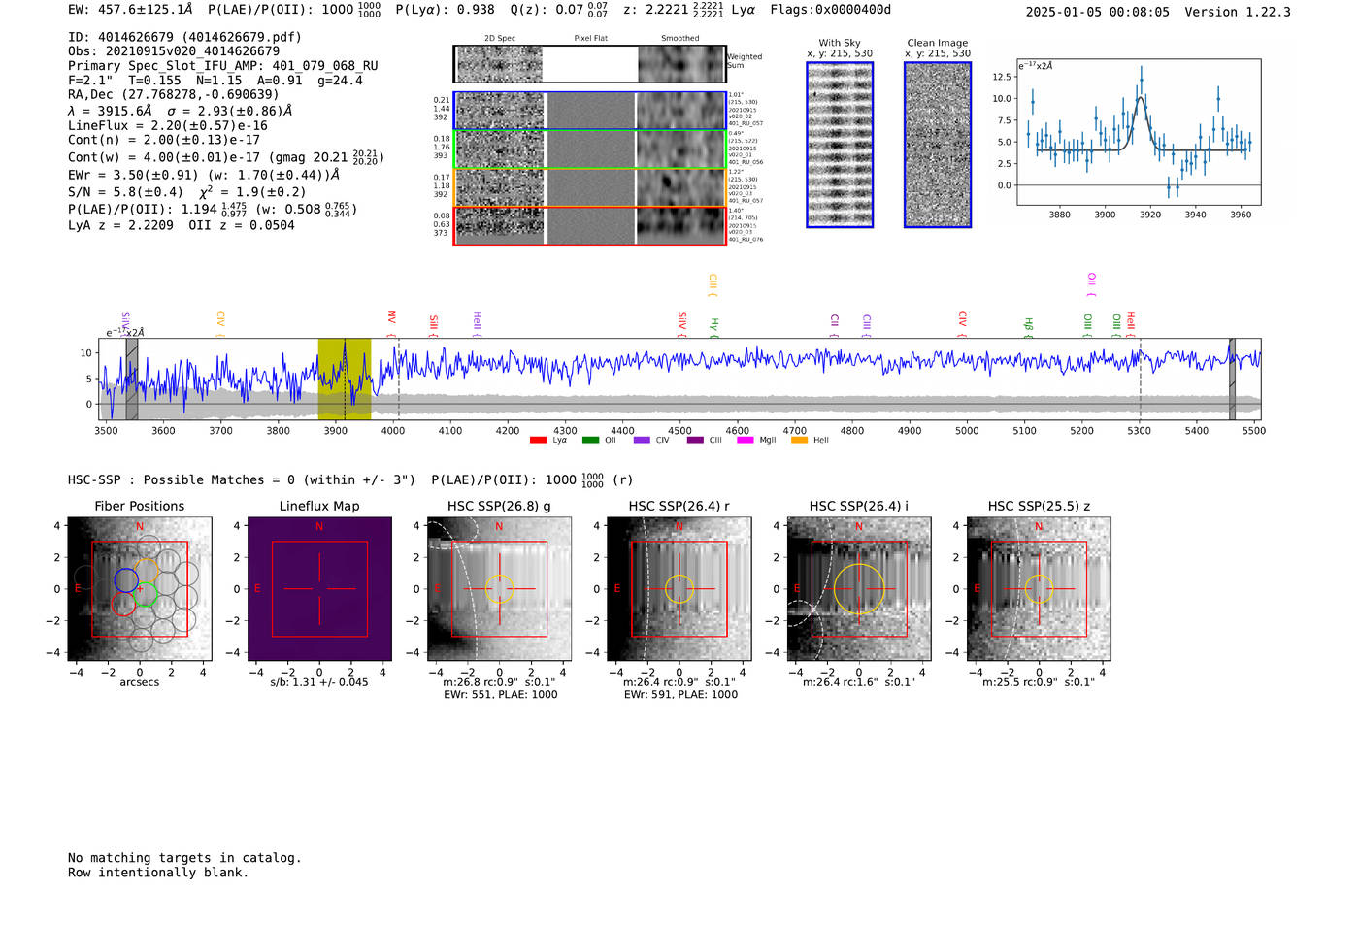Open the HSC SSP(26.4) i cutout

(x=859, y=589)
